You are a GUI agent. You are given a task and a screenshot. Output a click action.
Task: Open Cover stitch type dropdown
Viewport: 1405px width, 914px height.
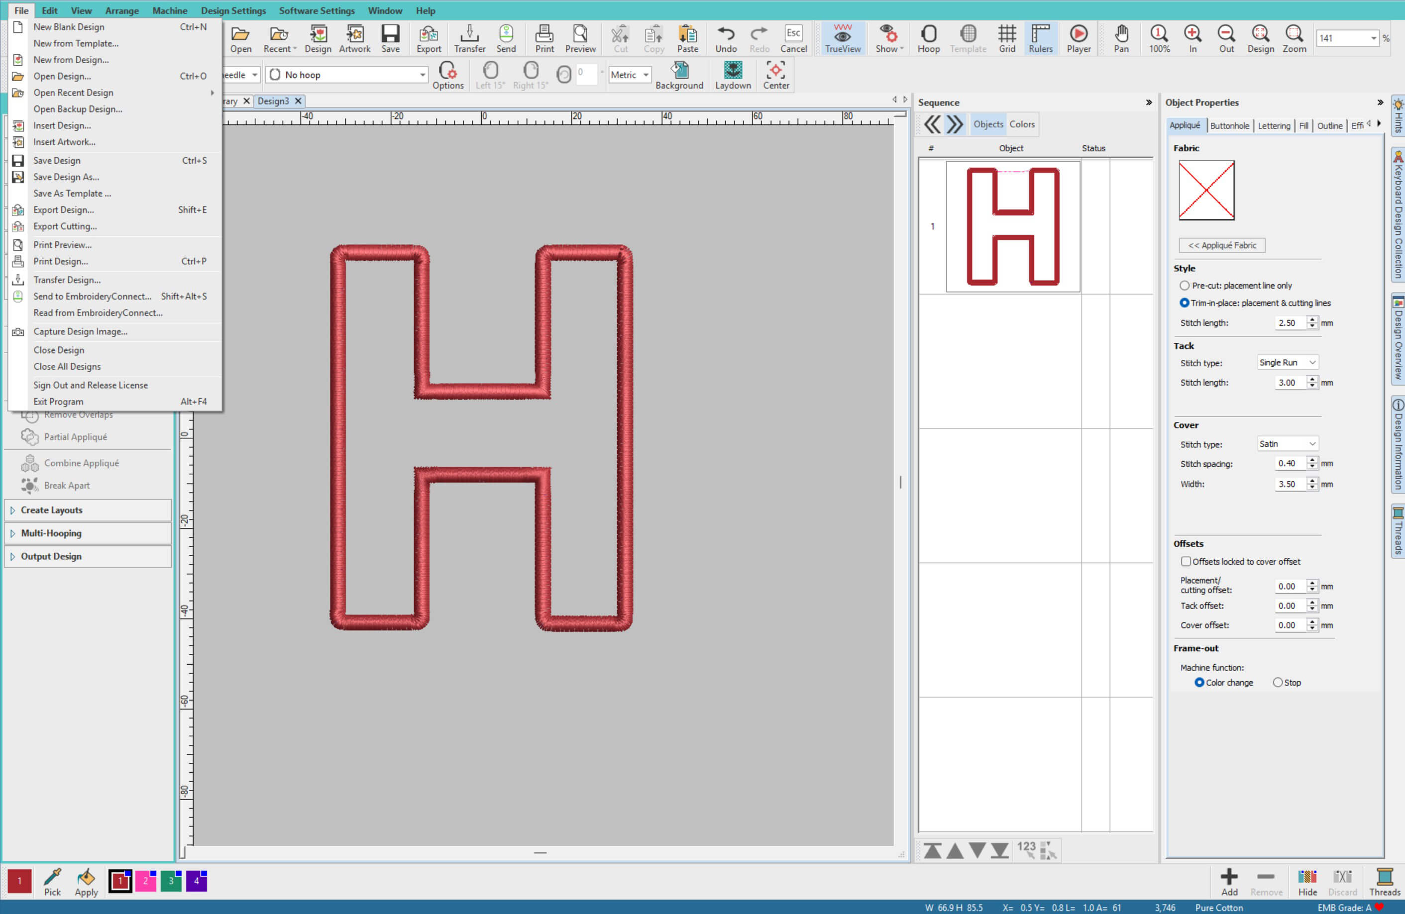[x=1287, y=444]
